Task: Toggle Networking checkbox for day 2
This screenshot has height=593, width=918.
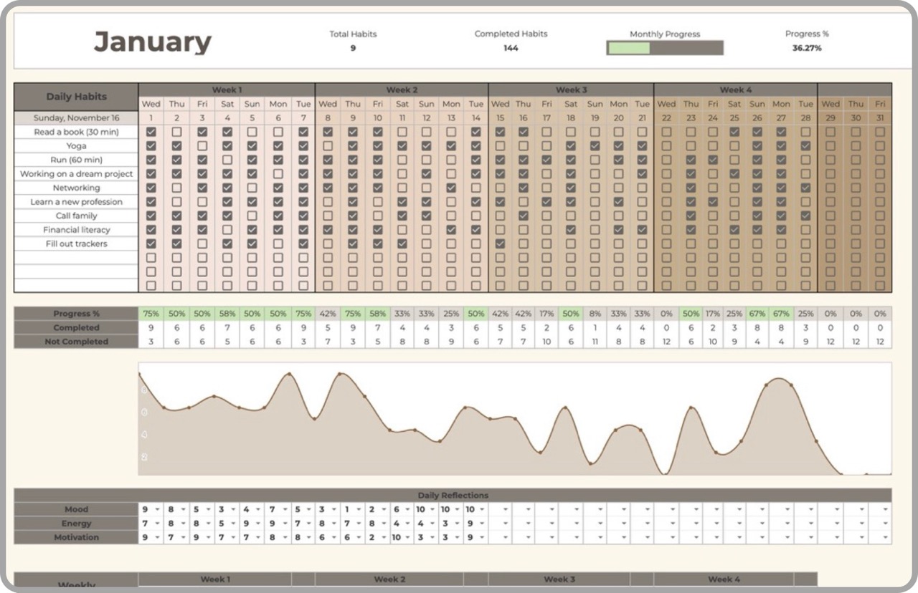Action: coord(176,188)
